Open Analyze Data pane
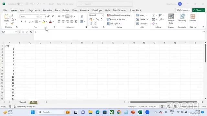This screenshot has height=116, width=207. pos(171,19)
